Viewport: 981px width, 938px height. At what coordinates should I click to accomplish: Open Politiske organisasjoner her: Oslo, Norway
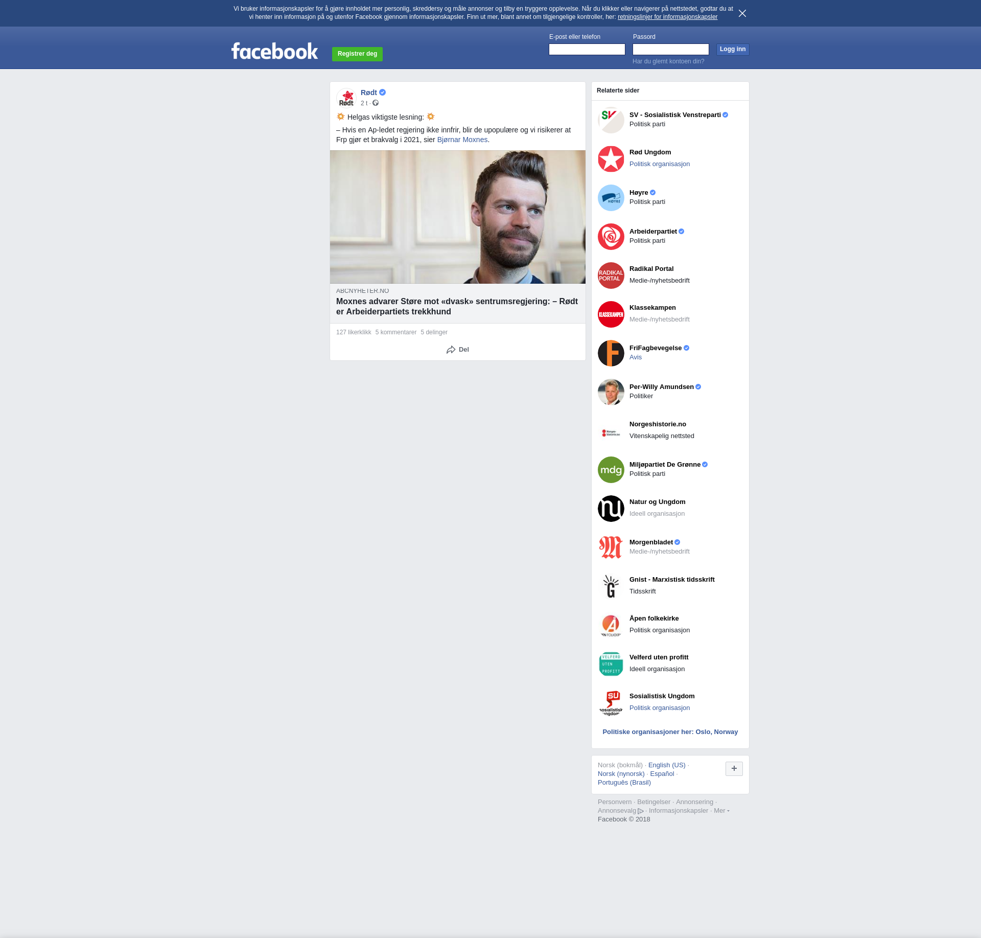[670, 732]
